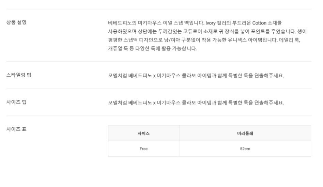Viewport: 323px width, 187px height.
Task: Select the Free size table cell
Action: point(143,149)
